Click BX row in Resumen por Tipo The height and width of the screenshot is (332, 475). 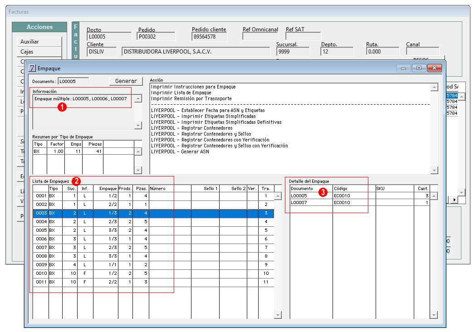coord(83,151)
